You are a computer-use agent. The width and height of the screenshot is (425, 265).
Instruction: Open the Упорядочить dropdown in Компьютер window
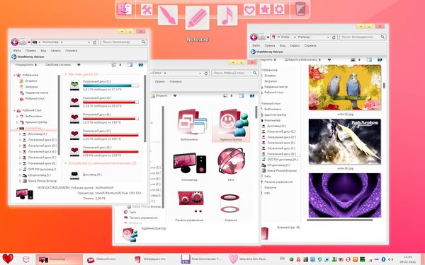(26, 65)
